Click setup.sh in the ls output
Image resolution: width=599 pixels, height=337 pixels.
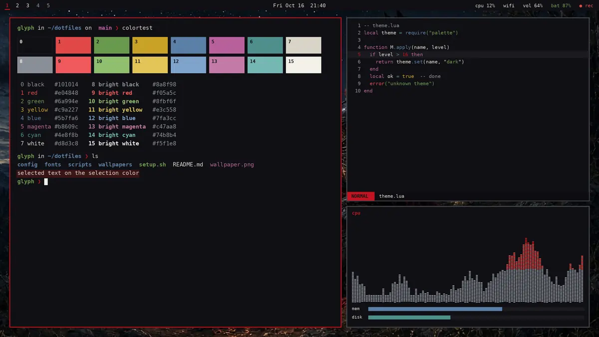[x=152, y=165]
